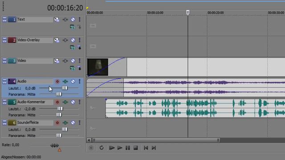
Task: Open compositing mode on Video track
Action: pos(72,68)
